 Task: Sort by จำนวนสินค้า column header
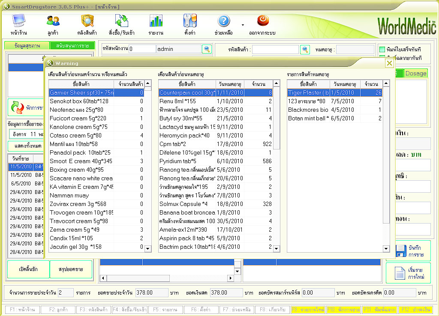(129, 84)
